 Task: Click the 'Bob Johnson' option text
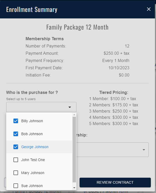[x=32, y=134]
